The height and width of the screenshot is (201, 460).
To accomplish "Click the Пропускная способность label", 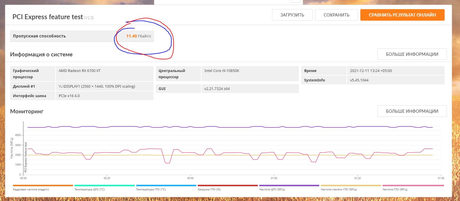I will click(39, 36).
